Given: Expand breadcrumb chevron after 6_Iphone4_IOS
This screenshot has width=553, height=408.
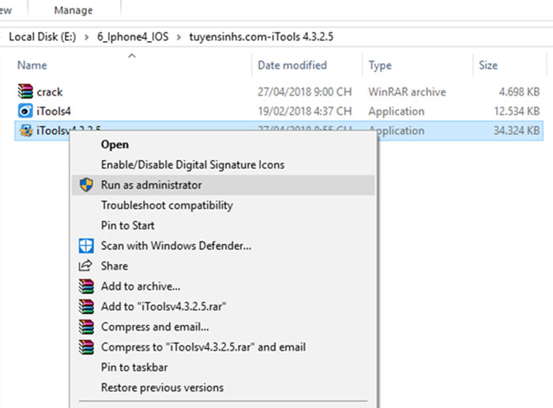Looking at the screenshot, I should [x=179, y=37].
